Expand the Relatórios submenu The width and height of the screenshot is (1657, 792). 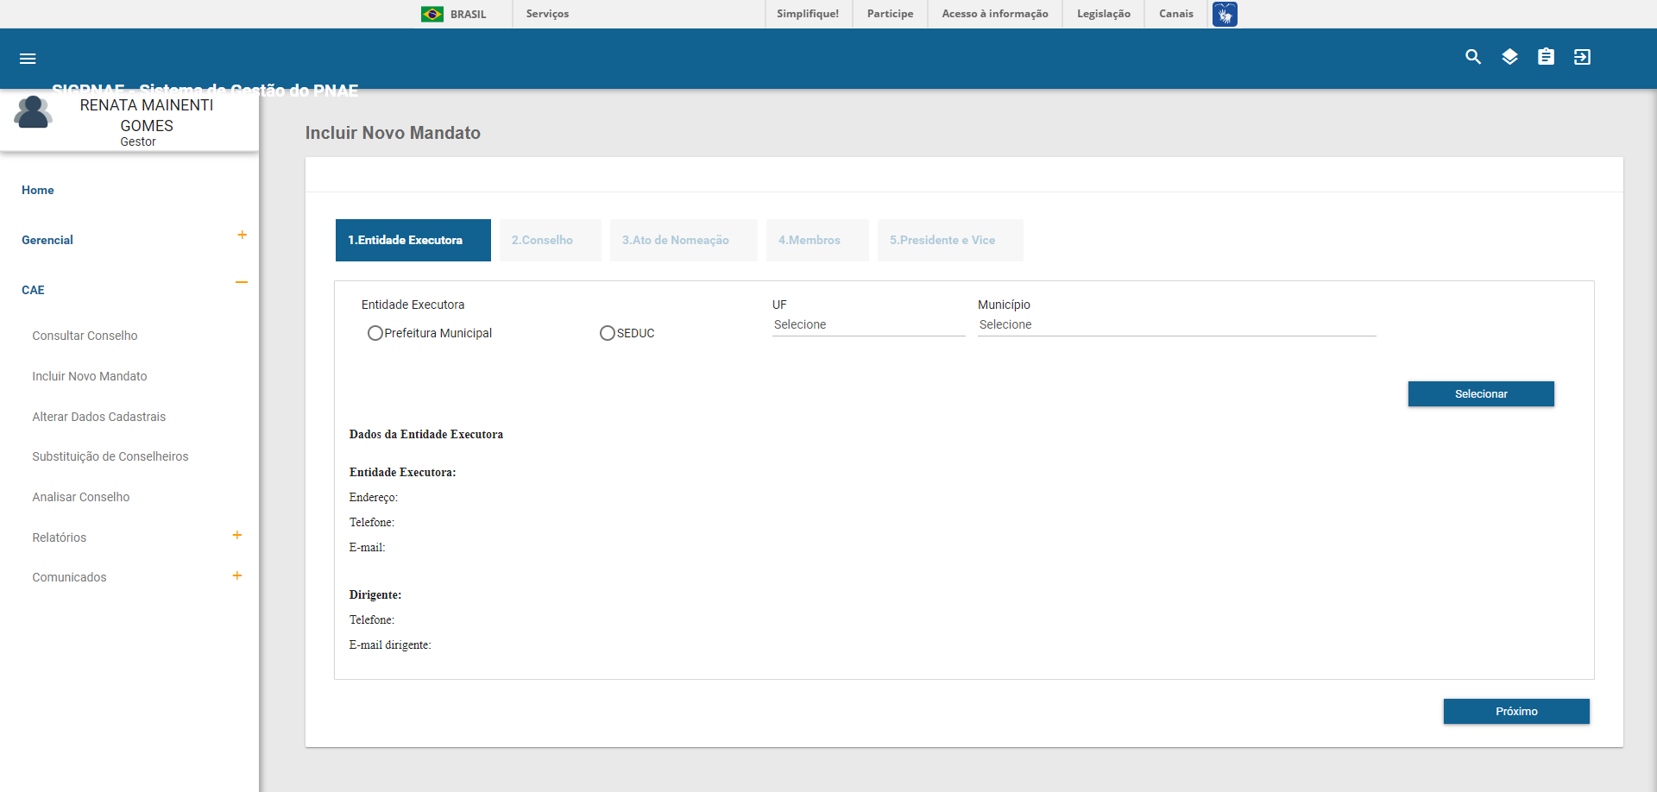pyautogui.click(x=237, y=536)
